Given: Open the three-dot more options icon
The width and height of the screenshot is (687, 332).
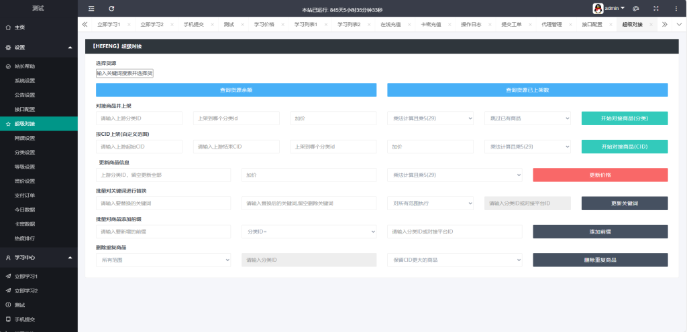Looking at the screenshot, I should tap(676, 9).
